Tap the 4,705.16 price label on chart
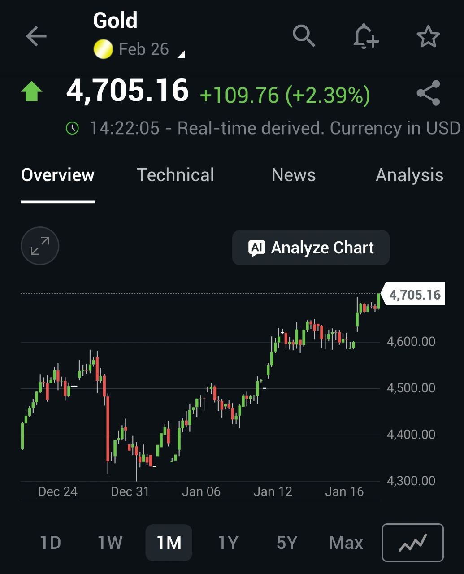464x574 pixels. [x=414, y=295]
